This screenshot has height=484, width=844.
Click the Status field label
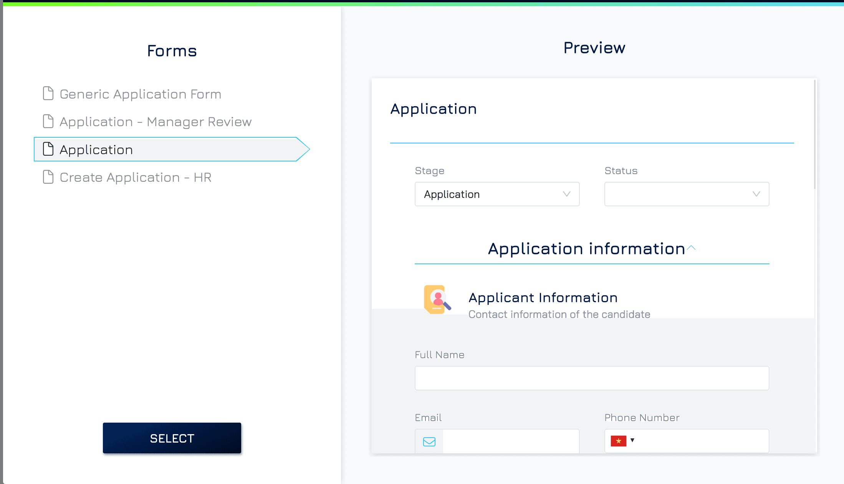click(x=621, y=171)
